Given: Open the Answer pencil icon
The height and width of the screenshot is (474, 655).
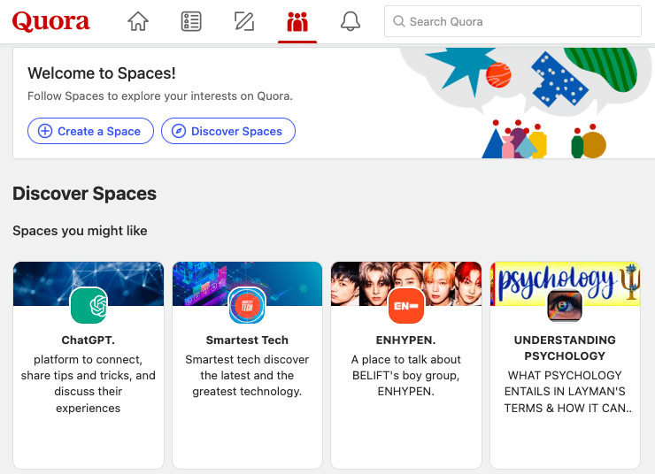Looking at the screenshot, I should [244, 21].
